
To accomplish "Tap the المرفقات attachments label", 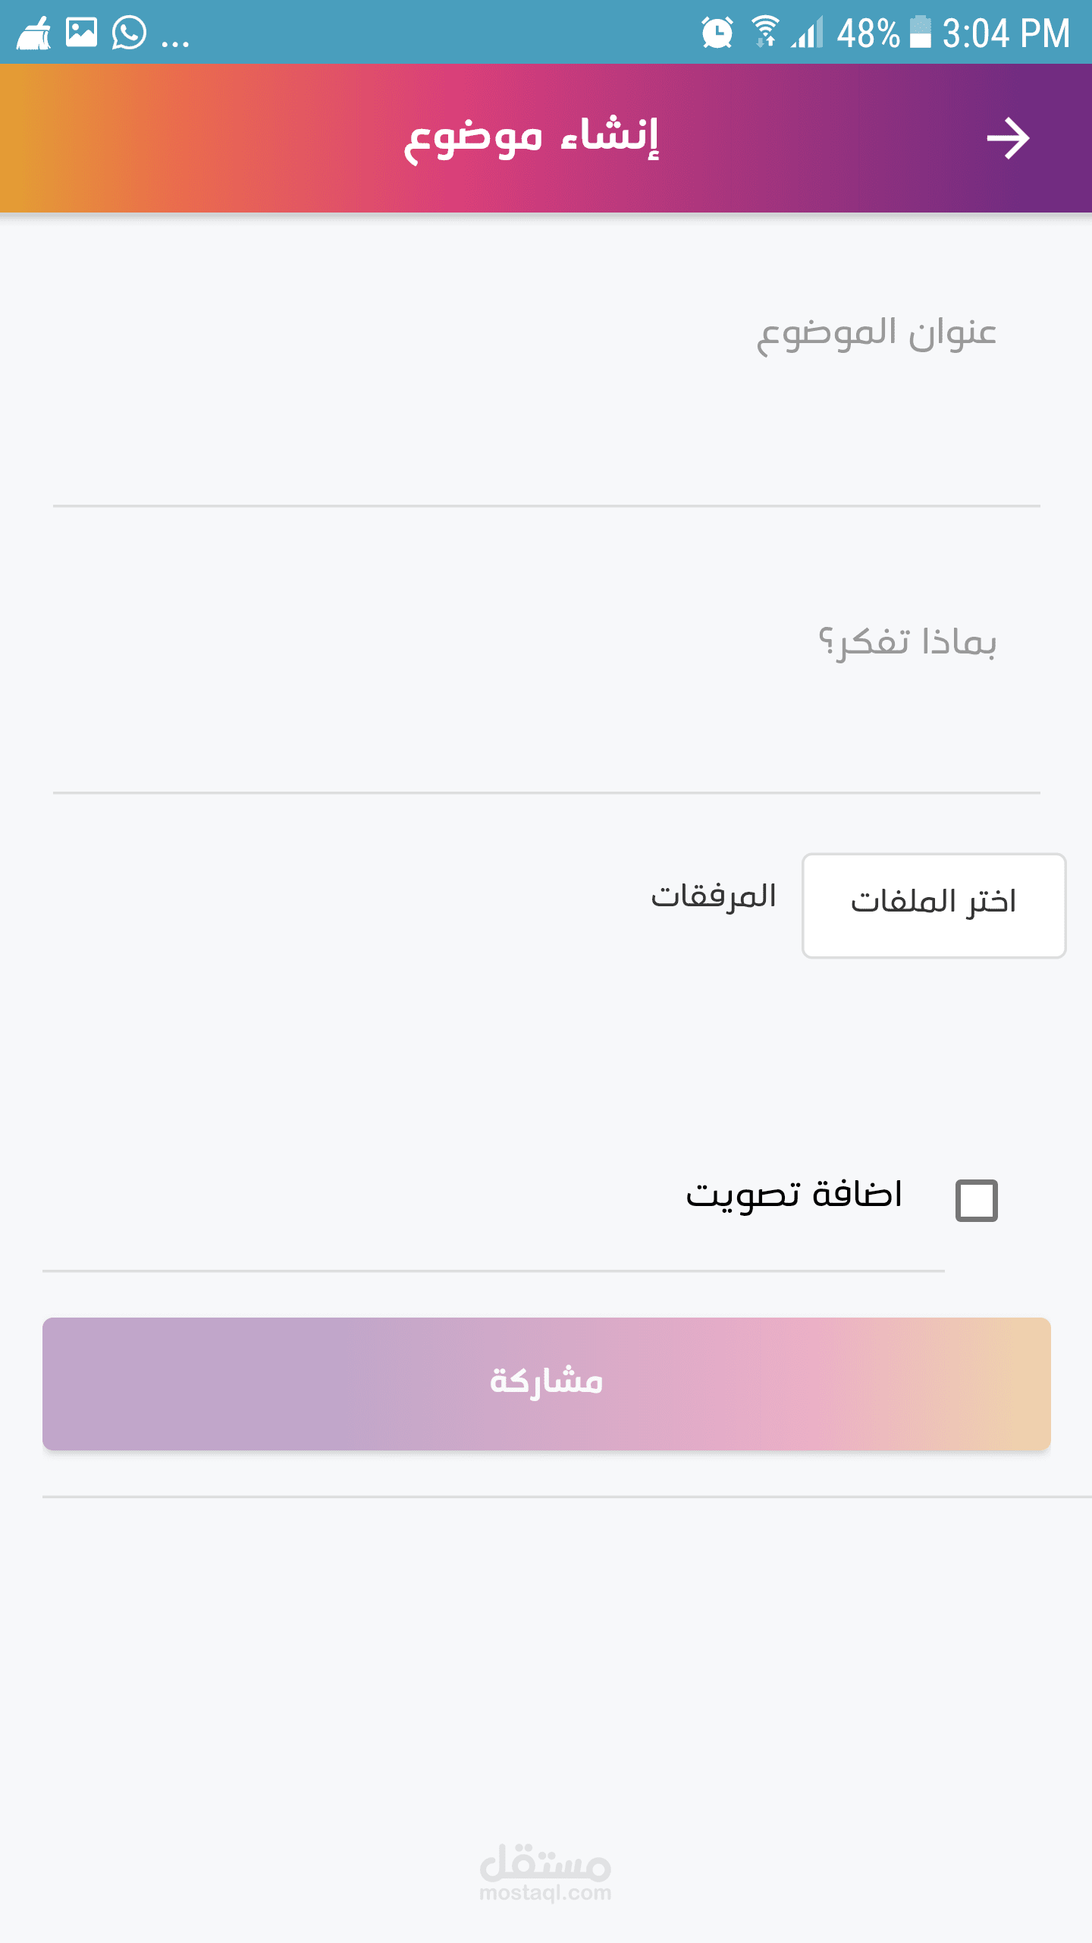I will 713,897.
